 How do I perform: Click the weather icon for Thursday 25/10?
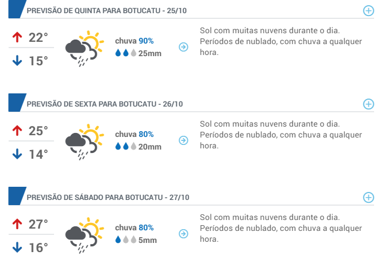pyautogui.click(x=84, y=49)
